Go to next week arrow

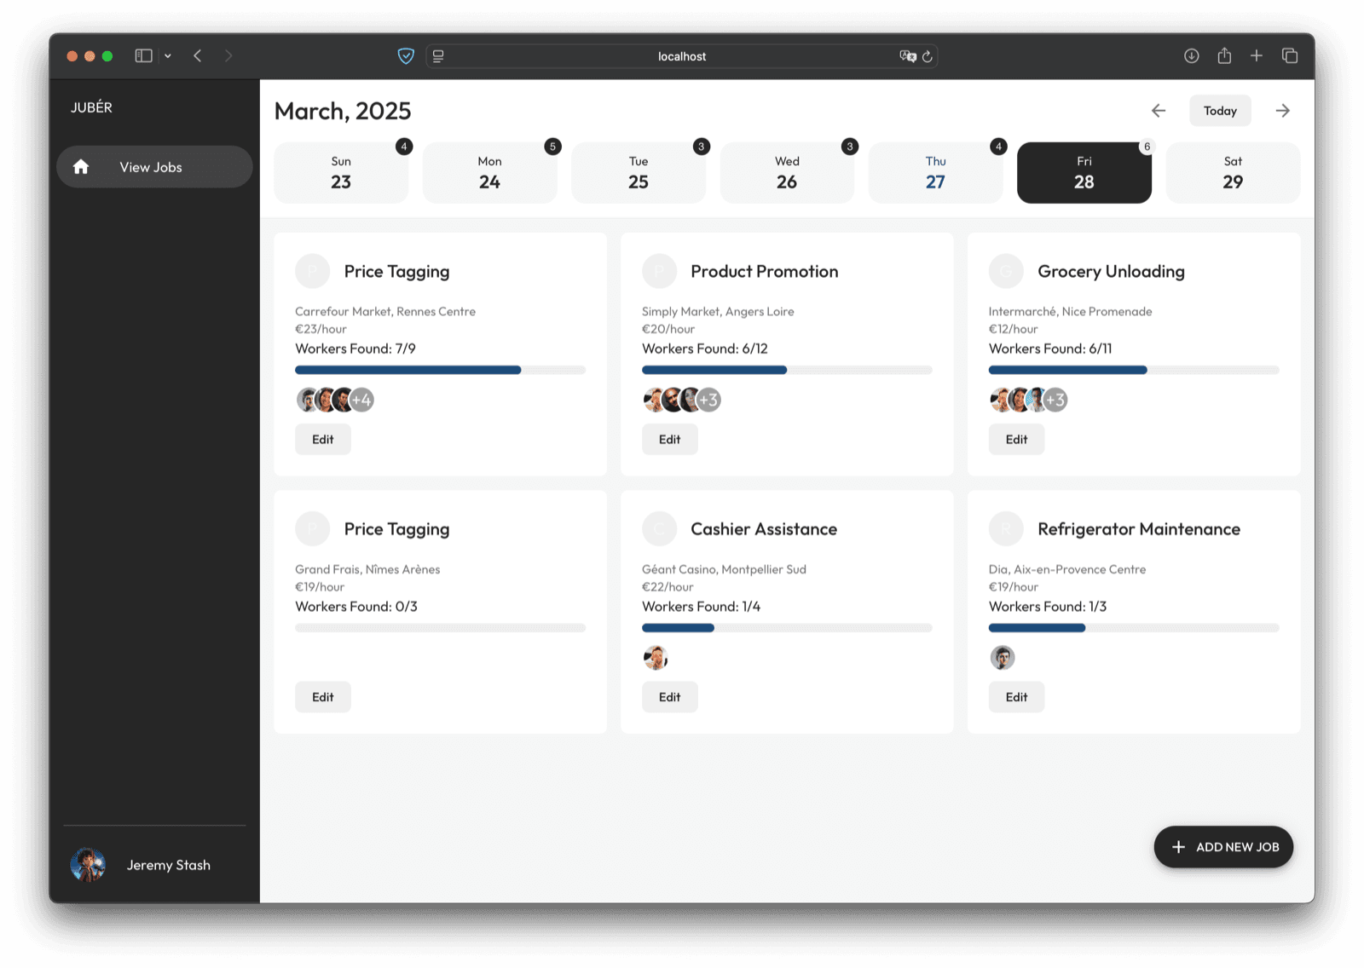[x=1283, y=111]
